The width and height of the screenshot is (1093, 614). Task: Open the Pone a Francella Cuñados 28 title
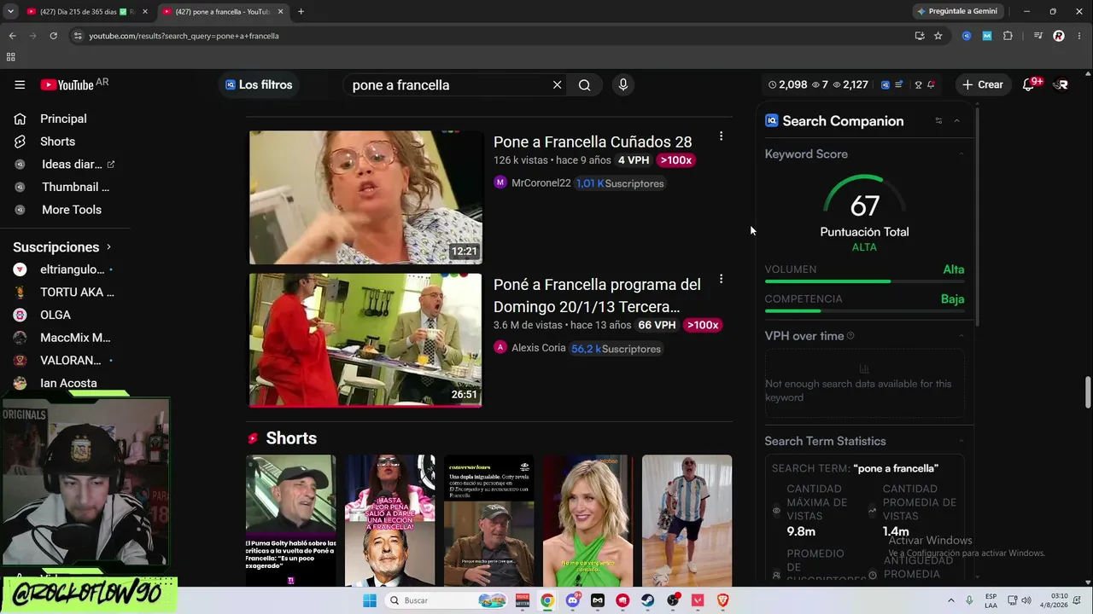593,142
